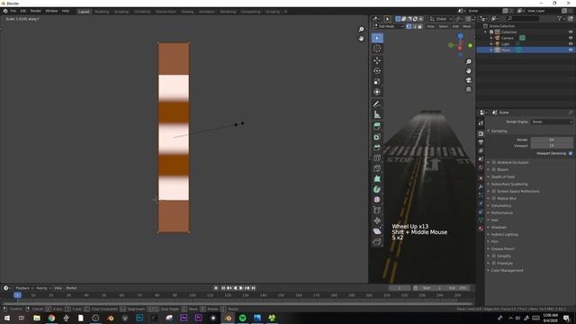Open the Render properties tab
This screenshot has height=324, width=576.
(x=481, y=134)
